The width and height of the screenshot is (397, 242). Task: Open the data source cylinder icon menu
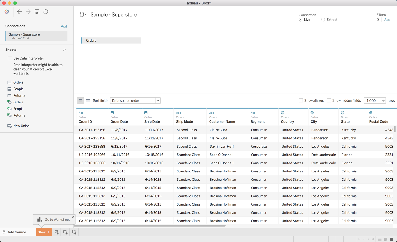pyautogui.click(x=83, y=15)
